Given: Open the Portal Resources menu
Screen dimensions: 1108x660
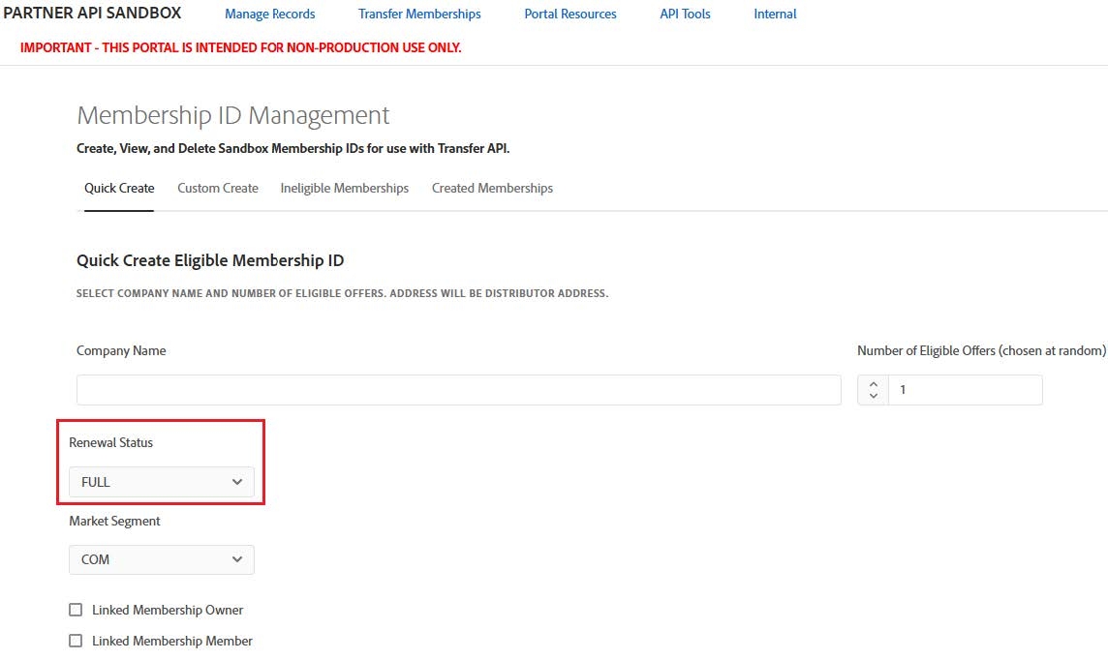Looking at the screenshot, I should pyautogui.click(x=570, y=15).
